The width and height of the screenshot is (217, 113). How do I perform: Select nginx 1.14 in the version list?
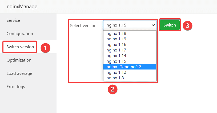coord(116,56)
